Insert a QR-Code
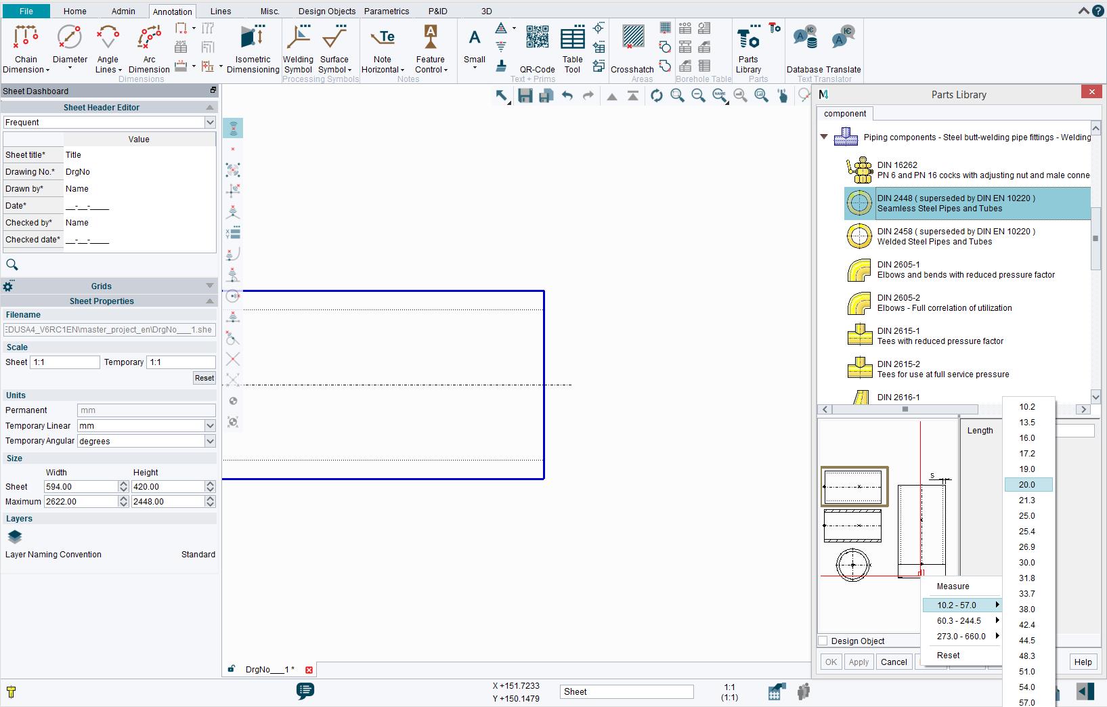Screen dimensions: 1107x707 click(537, 48)
